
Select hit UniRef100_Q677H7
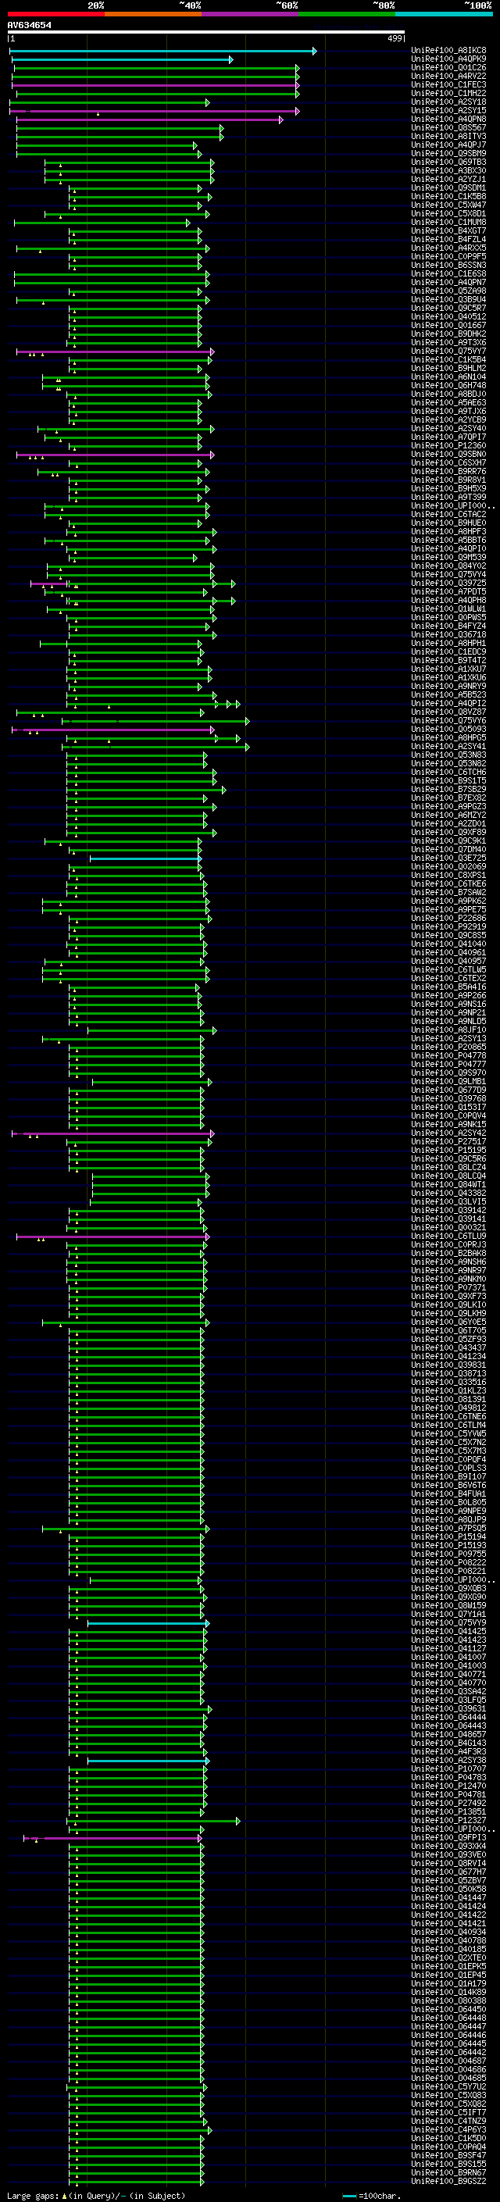[x=448, y=1871]
